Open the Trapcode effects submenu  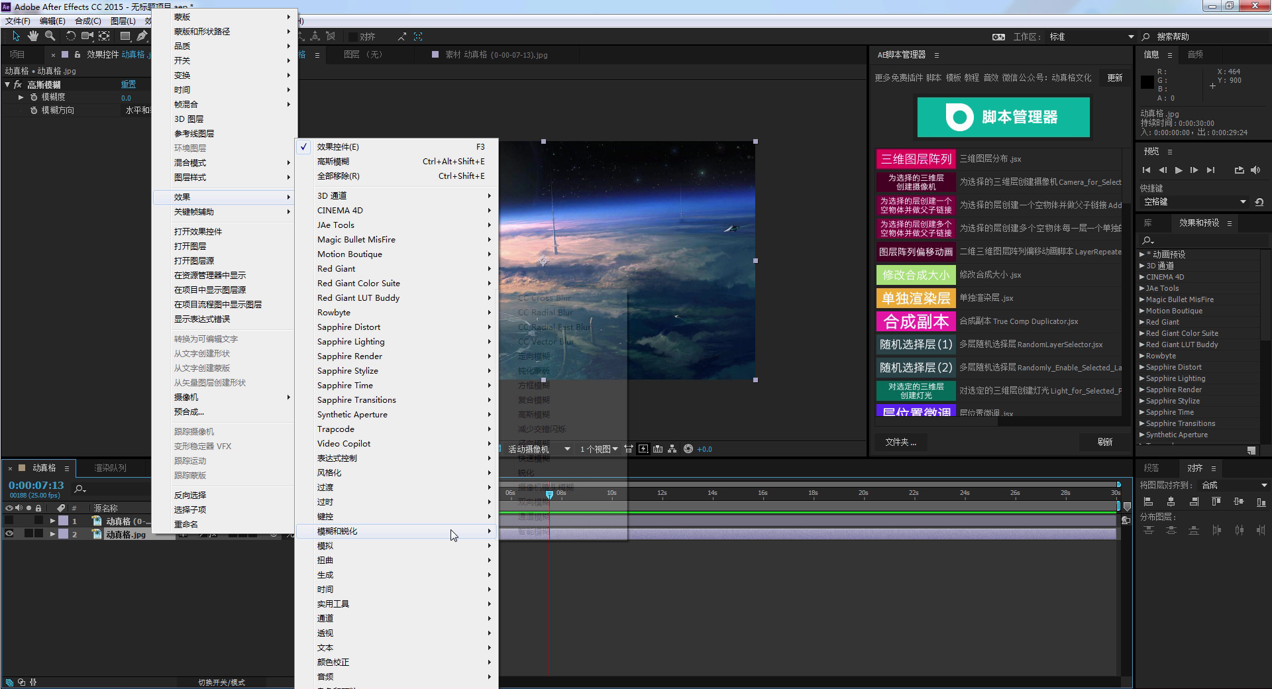click(397, 429)
